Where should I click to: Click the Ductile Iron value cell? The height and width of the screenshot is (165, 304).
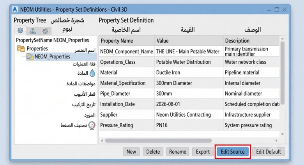189,72
